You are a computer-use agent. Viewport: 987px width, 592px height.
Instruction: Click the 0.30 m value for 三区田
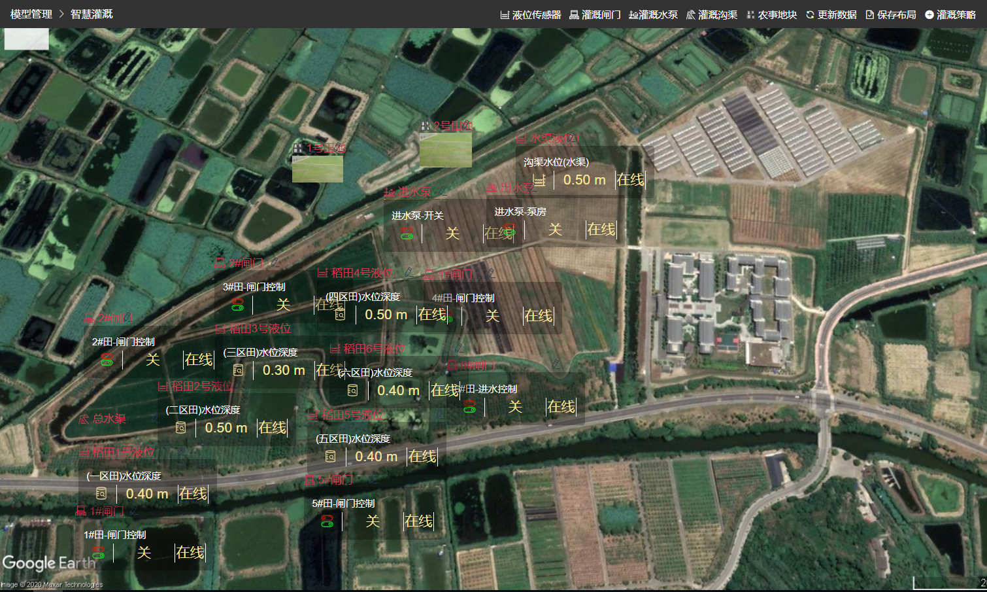coord(284,370)
